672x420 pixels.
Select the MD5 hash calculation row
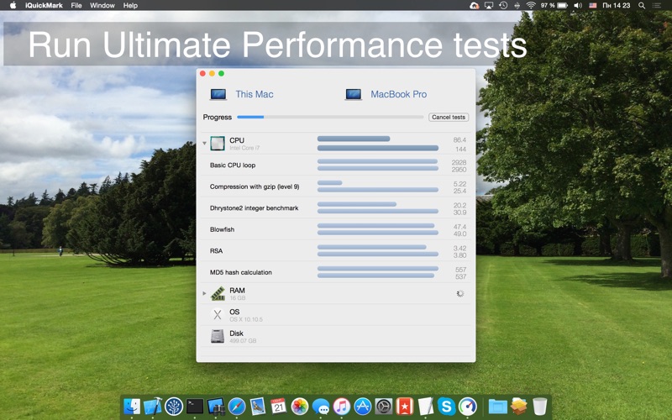335,272
